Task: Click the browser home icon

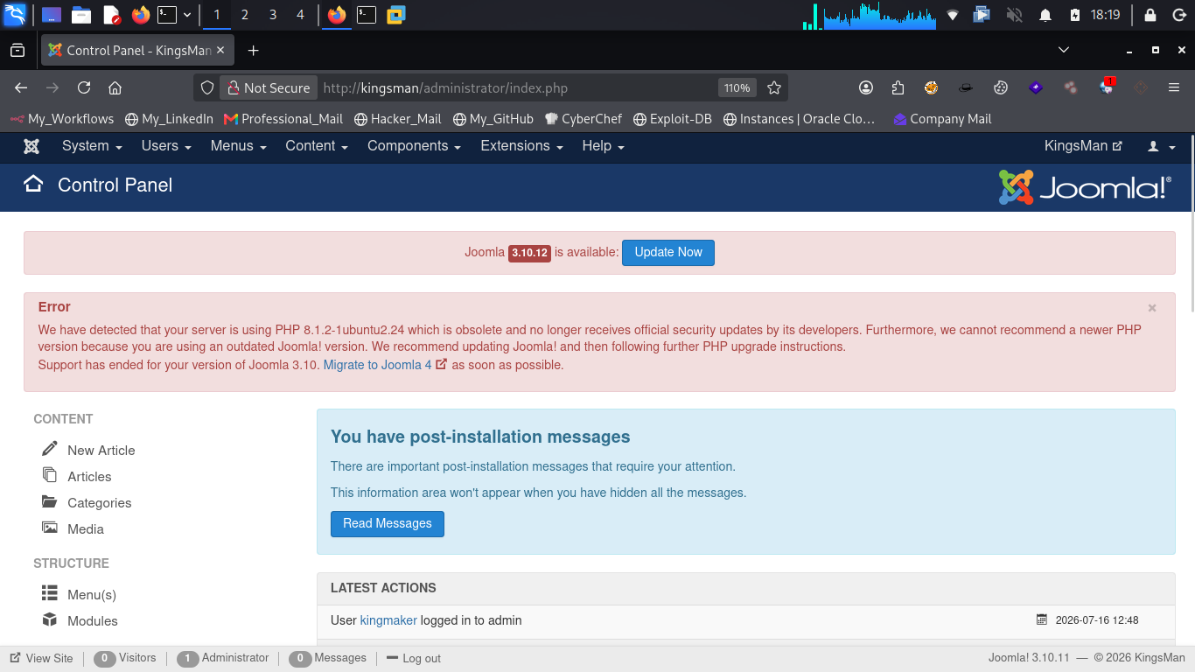Action: coord(115,87)
